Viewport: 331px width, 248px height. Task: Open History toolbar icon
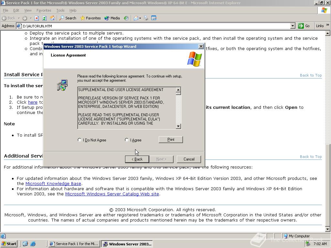click(x=126, y=18)
